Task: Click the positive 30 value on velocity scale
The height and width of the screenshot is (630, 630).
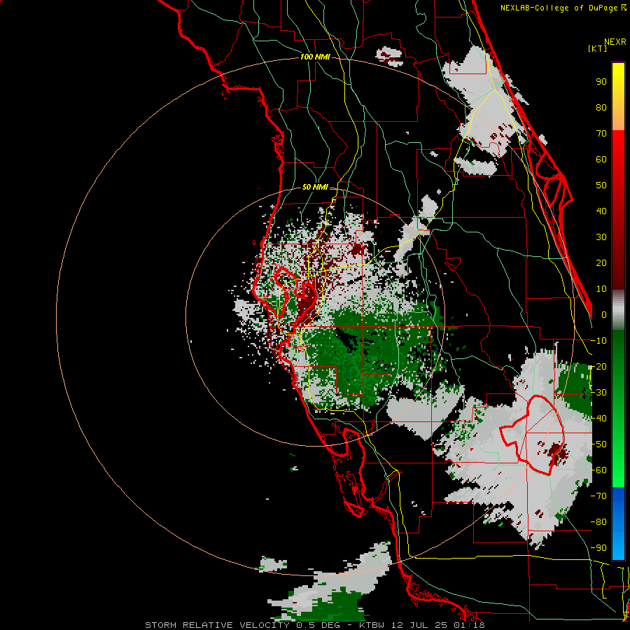Action: [x=601, y=237]
